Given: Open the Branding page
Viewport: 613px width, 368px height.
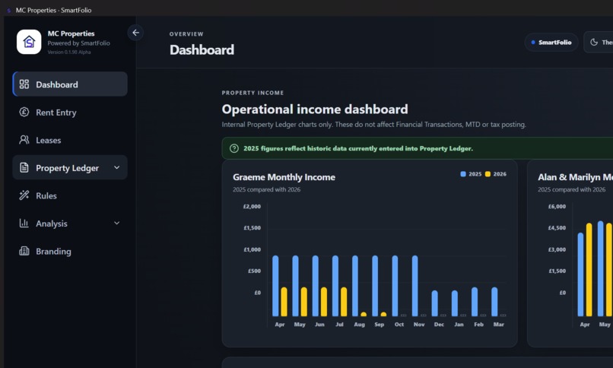Looking at the screenshot, I should 70,251.
